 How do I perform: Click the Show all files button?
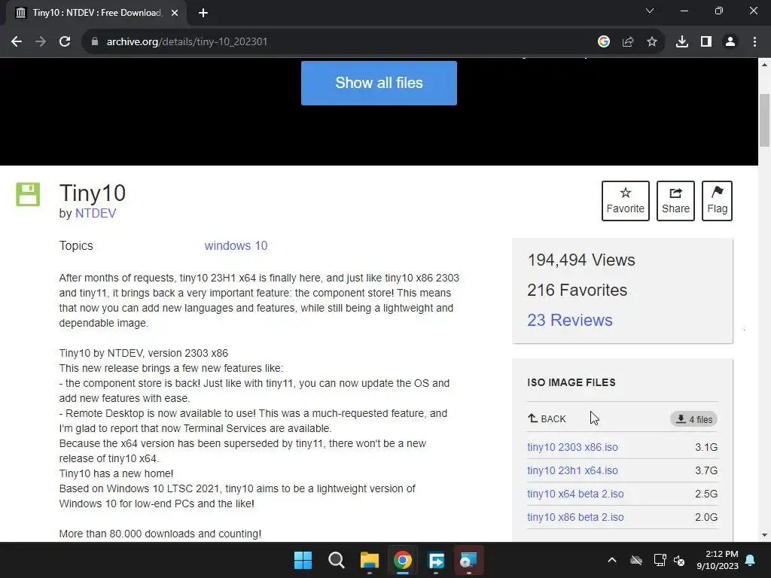[379, 83]
